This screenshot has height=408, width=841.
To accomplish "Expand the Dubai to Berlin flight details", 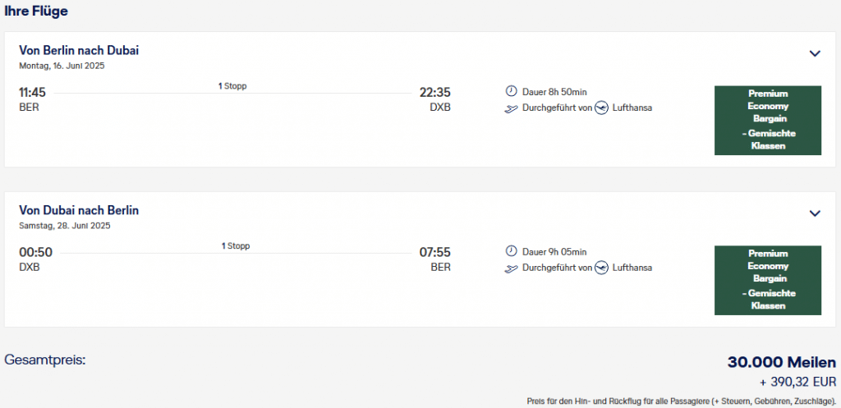I will coord(815,213).
